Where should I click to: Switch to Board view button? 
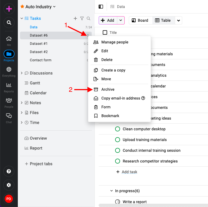140,20
